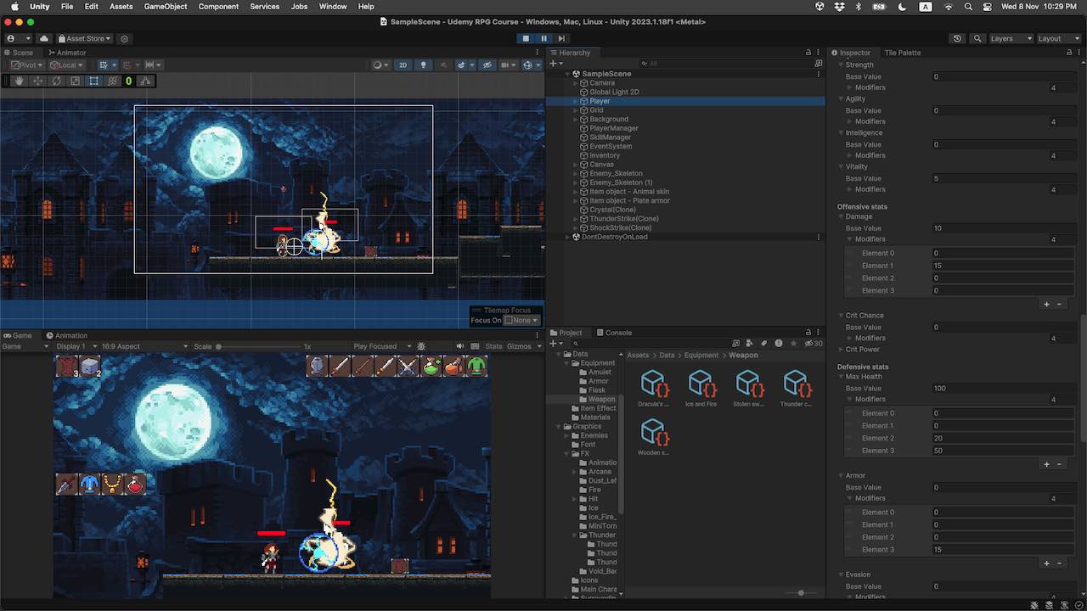Open the GameObject menu
Viewport: 1087px width, 611px height.
coord(166,6)
